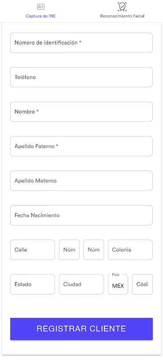Click the REGISTRAR CLIENTE button
This screenshot has width=163, height=363.
point(81,329)
